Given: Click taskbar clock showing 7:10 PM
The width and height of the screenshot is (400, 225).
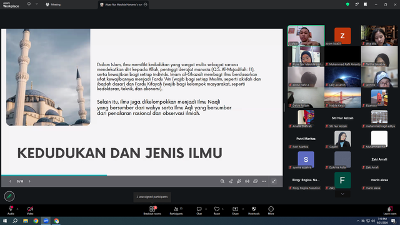Looking at the screenshot, I should click(382, 221).
